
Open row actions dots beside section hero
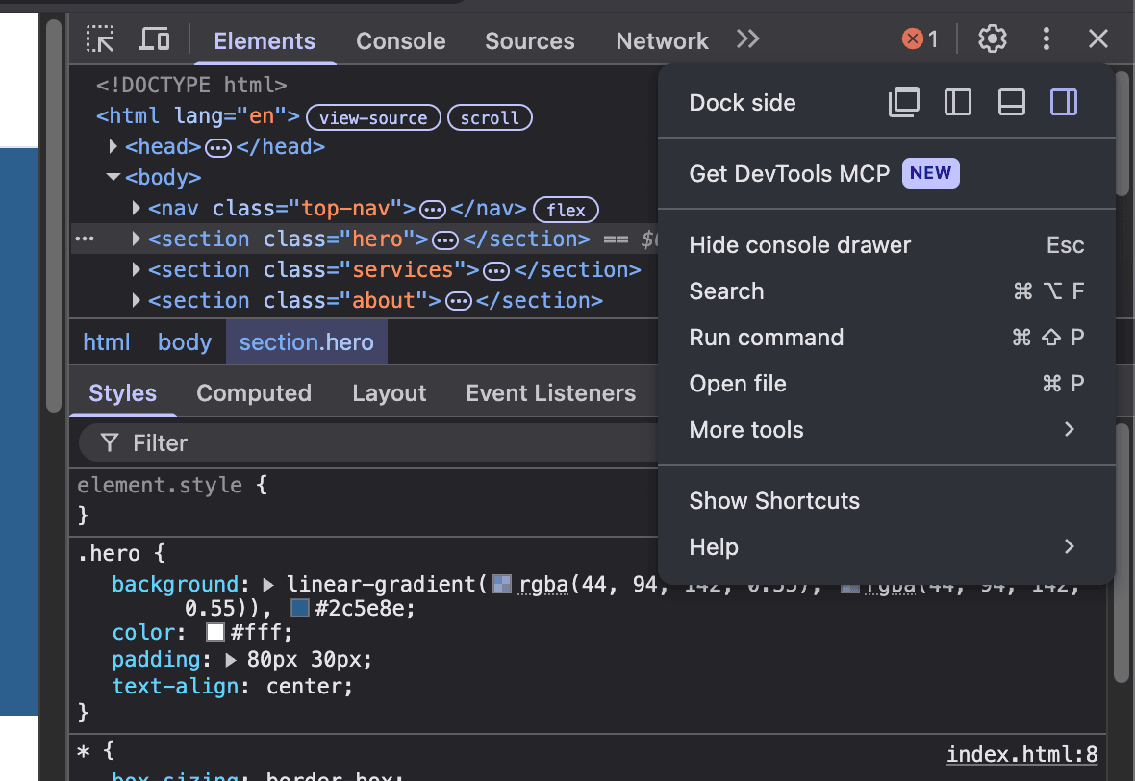coord(85,239)
